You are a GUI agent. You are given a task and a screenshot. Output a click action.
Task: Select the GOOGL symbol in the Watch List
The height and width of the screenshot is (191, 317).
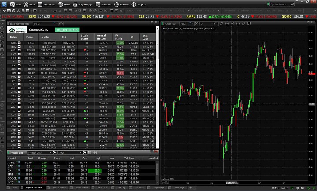click(x=12, y=178)
